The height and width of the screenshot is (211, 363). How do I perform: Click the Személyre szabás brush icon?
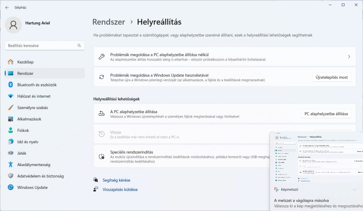(x=11, y=108)
